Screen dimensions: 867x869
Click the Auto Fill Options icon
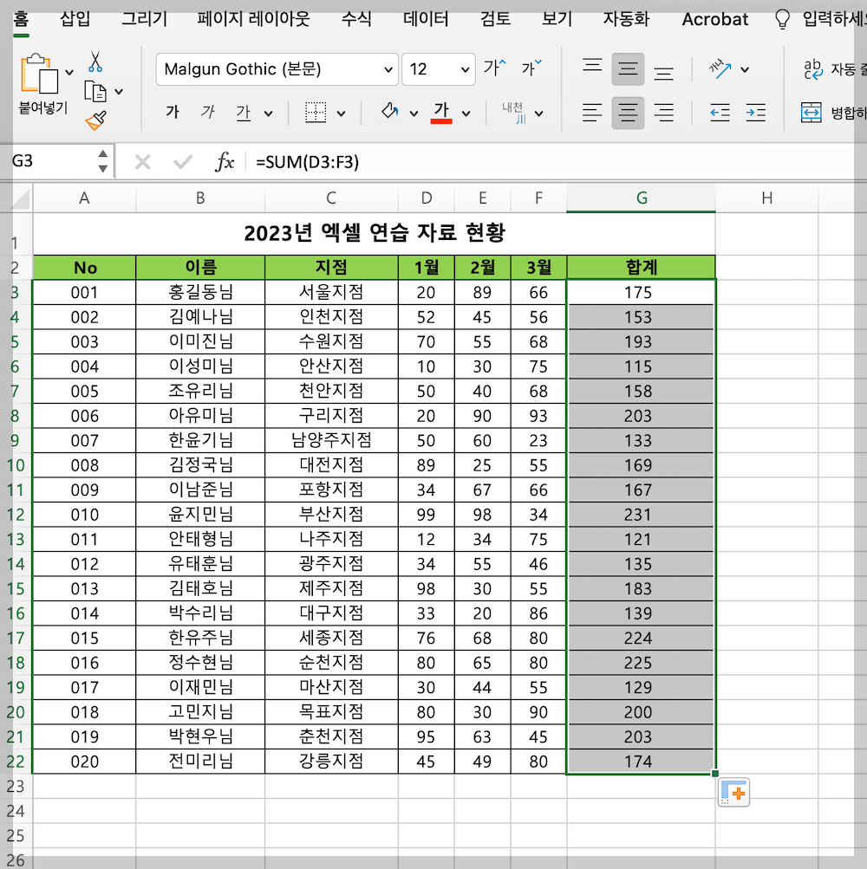(733, 793)
